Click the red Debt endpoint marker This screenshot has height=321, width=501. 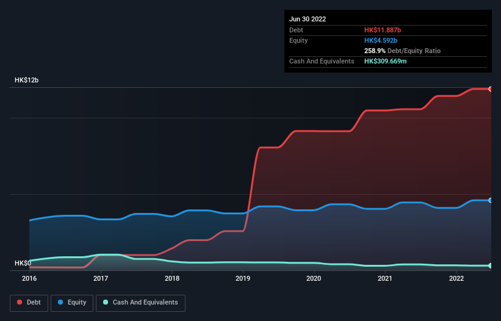point(491,89)
